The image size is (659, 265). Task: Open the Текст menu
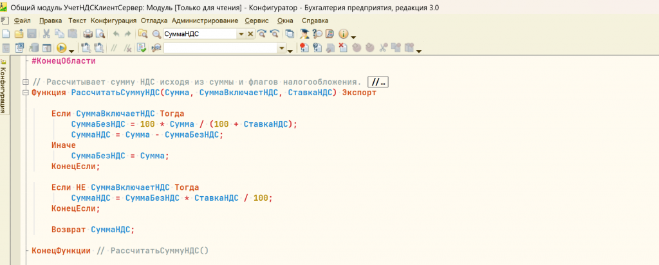(77, 21)
